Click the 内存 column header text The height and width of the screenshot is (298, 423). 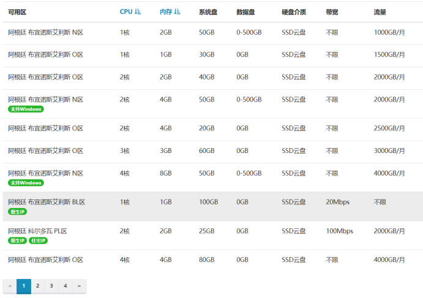[166, 12]
